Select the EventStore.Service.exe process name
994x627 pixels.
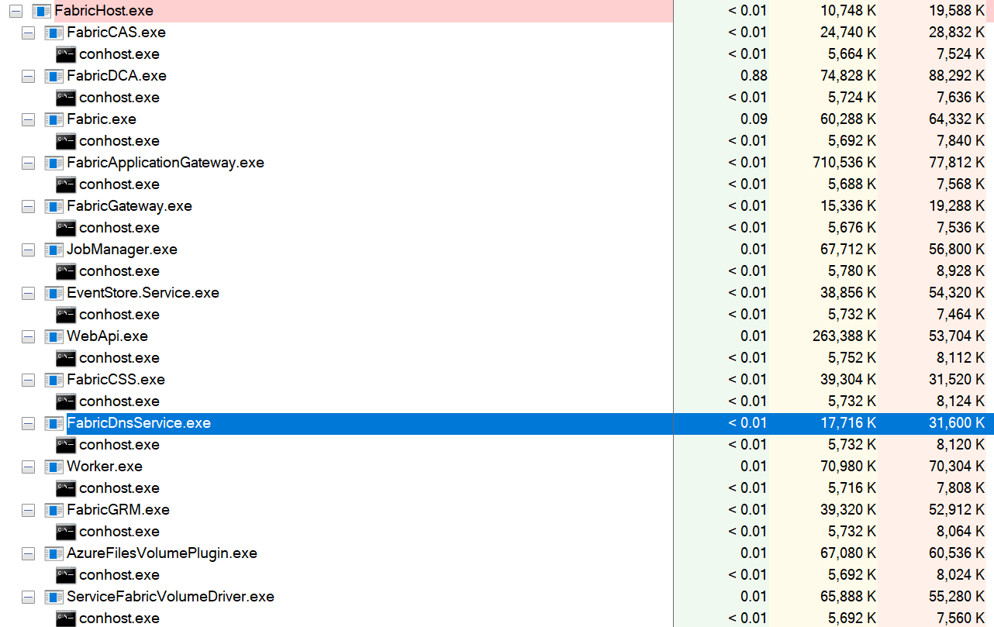[143, 293]
